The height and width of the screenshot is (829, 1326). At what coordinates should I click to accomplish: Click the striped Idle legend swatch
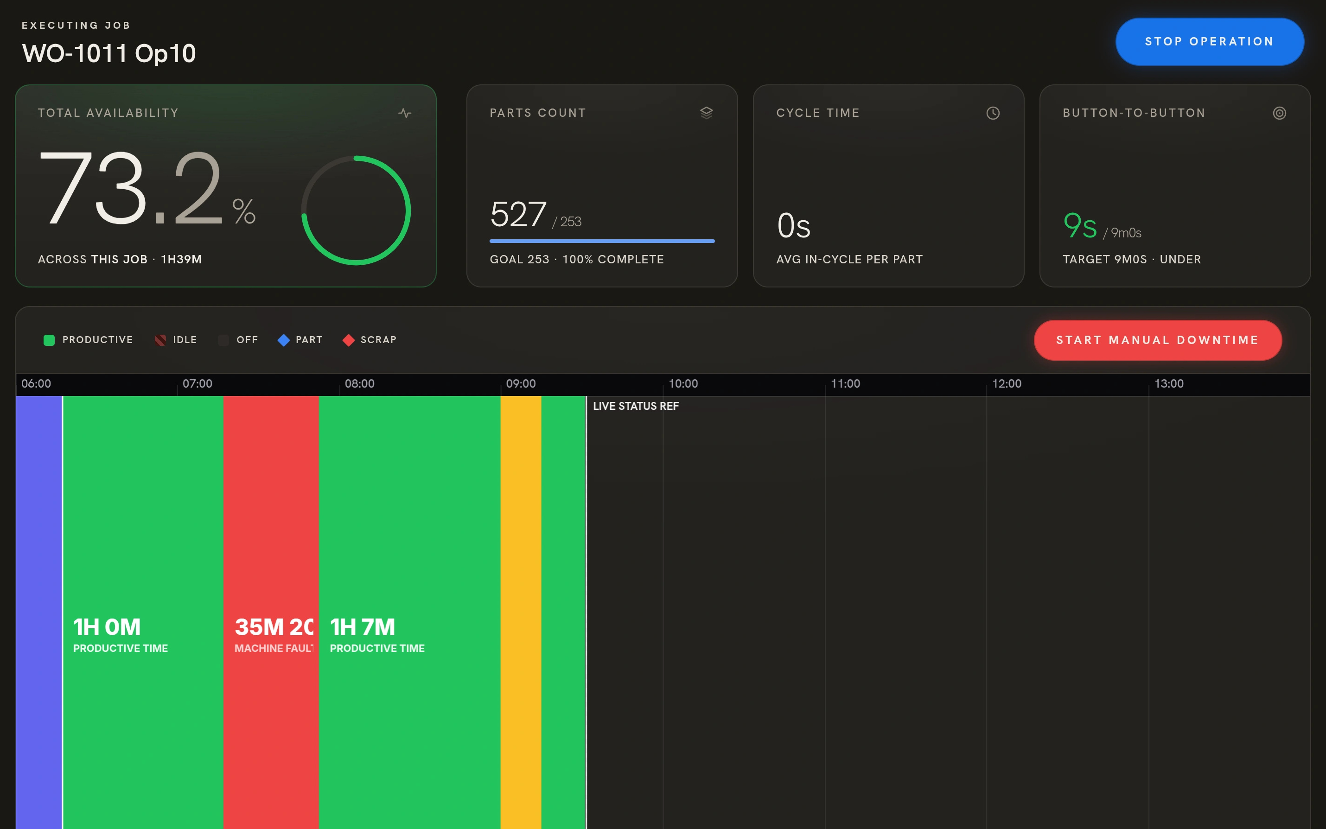tap(160, 340)
